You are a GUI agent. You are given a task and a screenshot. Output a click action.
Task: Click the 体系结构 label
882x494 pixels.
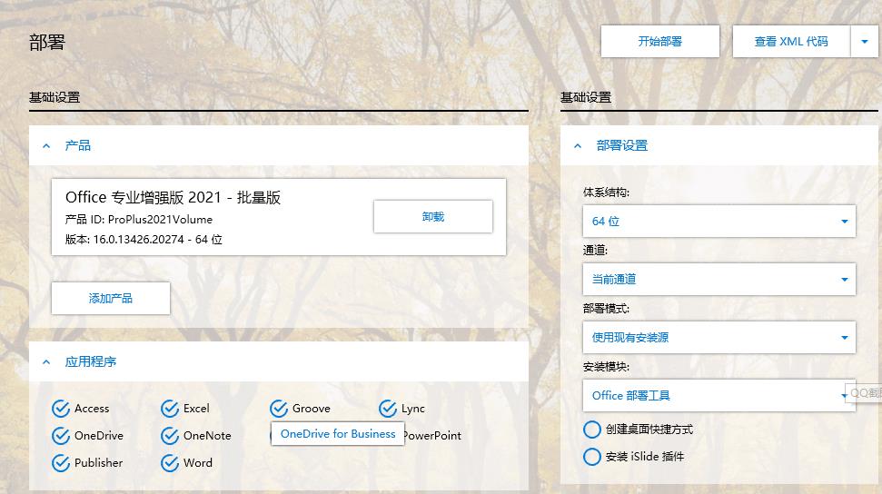point(606,193)
